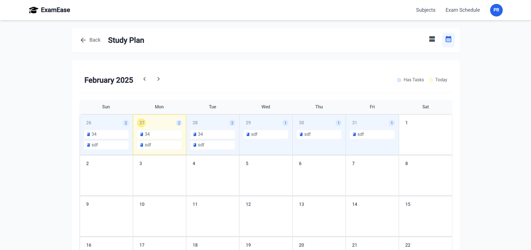Screen dimensions: 531x250
Task: Click task count badge on day 29
Action: pos(285,123)
